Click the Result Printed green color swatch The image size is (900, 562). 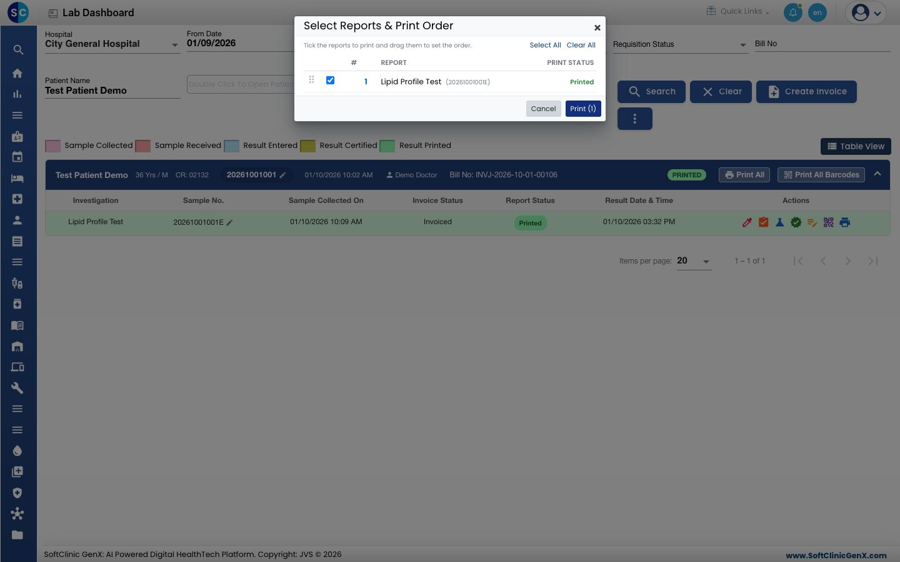pos(387,146)
